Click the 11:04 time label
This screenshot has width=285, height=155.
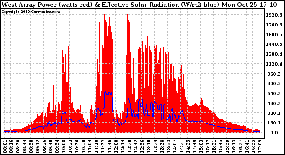[x=90, y=146]
